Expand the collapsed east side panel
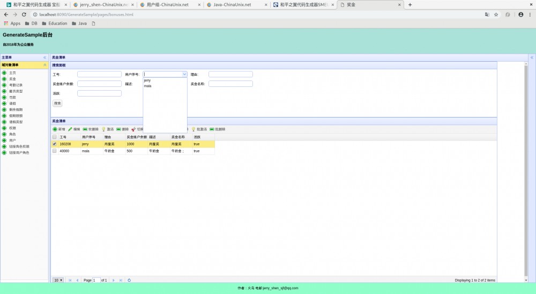Screen dimensions: 536x294 532,57
